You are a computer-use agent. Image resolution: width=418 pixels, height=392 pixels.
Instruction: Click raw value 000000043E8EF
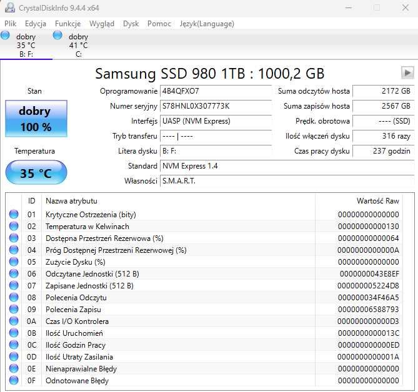pos(369,274)
